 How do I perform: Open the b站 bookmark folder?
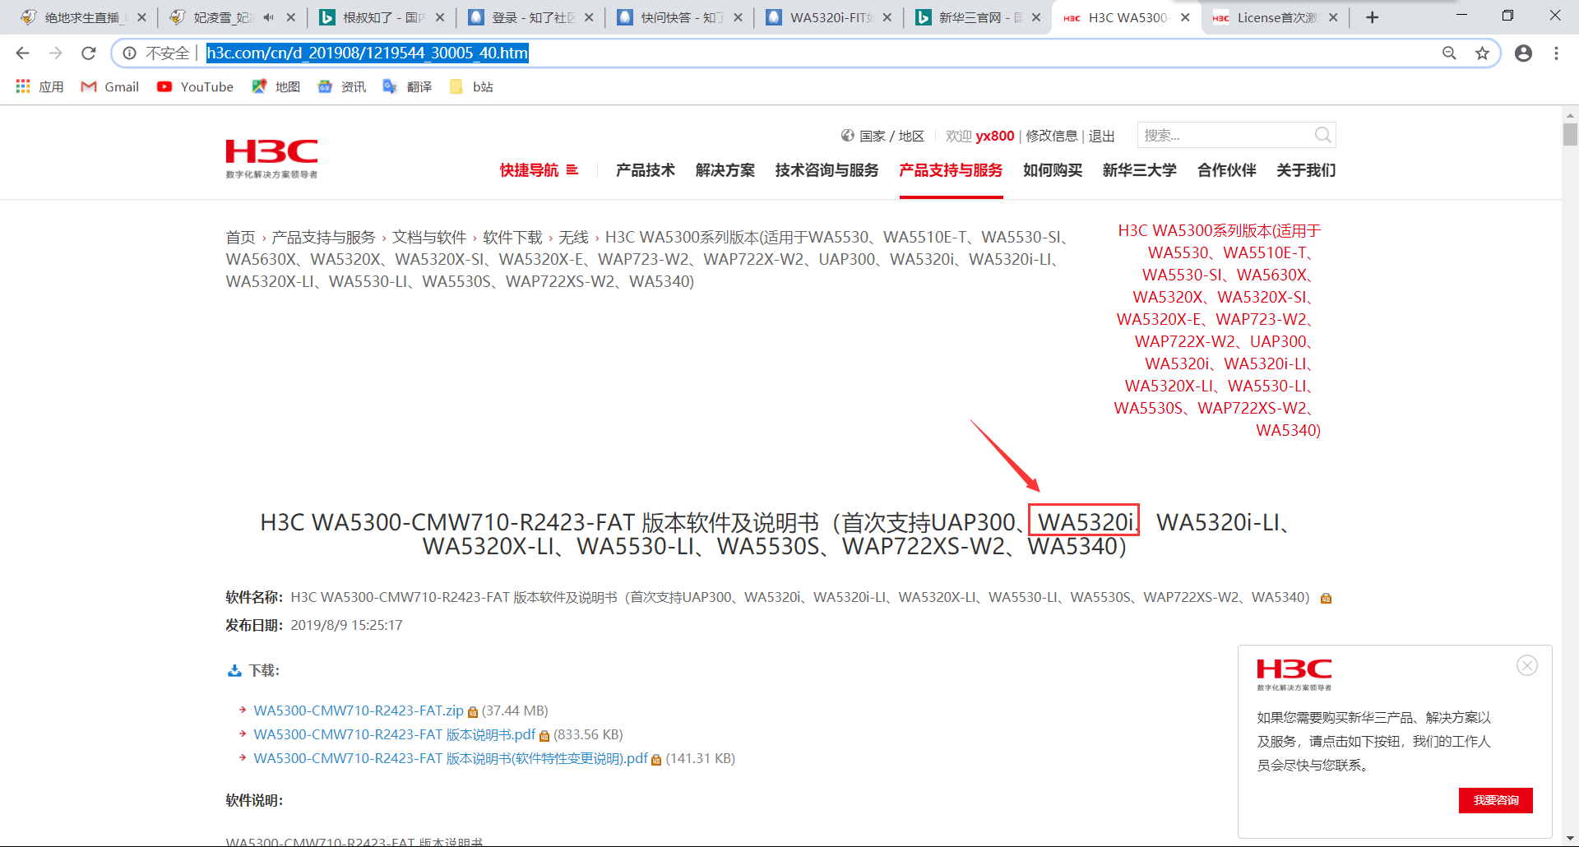[471, 87]
